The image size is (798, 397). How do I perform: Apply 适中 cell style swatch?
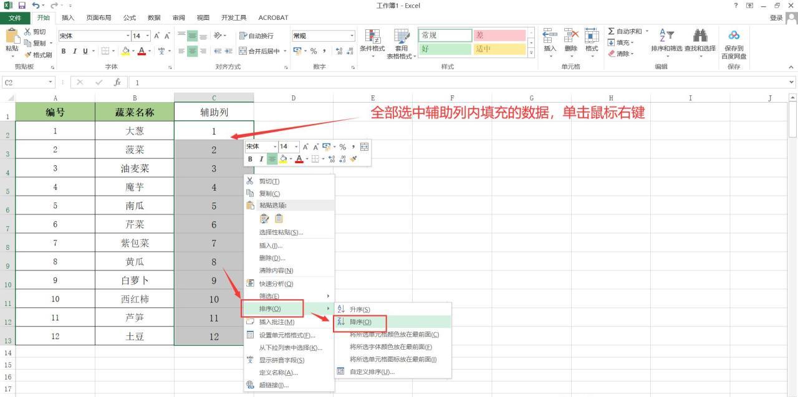[499, 49]
